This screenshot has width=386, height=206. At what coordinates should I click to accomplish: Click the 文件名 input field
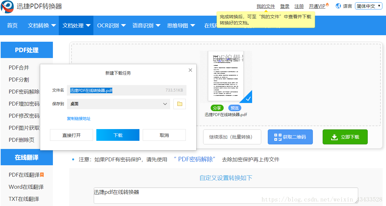click(x=126, y=90)
